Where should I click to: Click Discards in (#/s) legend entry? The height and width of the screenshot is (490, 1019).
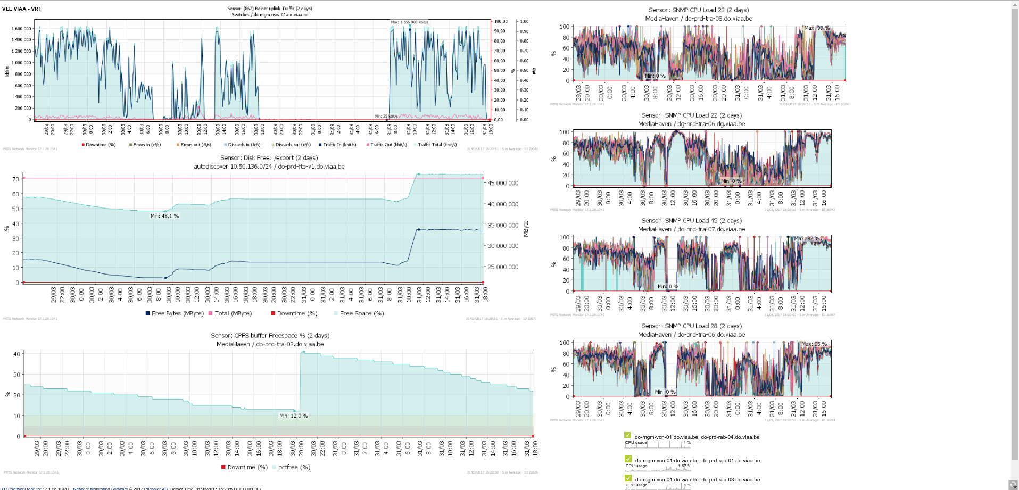coord(242,145)
